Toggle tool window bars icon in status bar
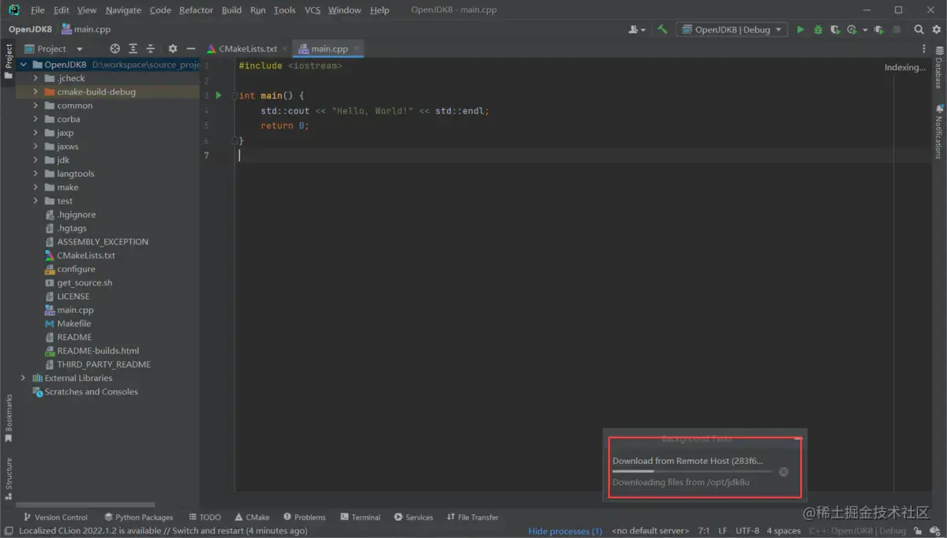This screenshot has height=538, width=947. point(8,531)
